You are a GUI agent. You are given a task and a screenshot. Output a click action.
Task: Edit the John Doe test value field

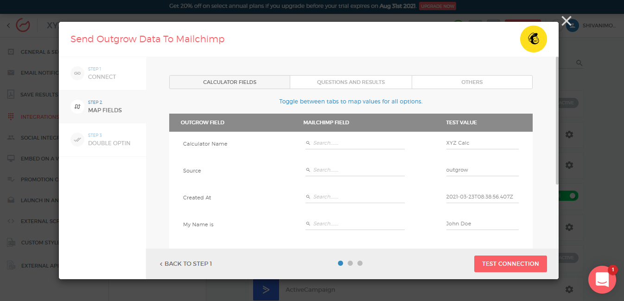tap(482, 224)
